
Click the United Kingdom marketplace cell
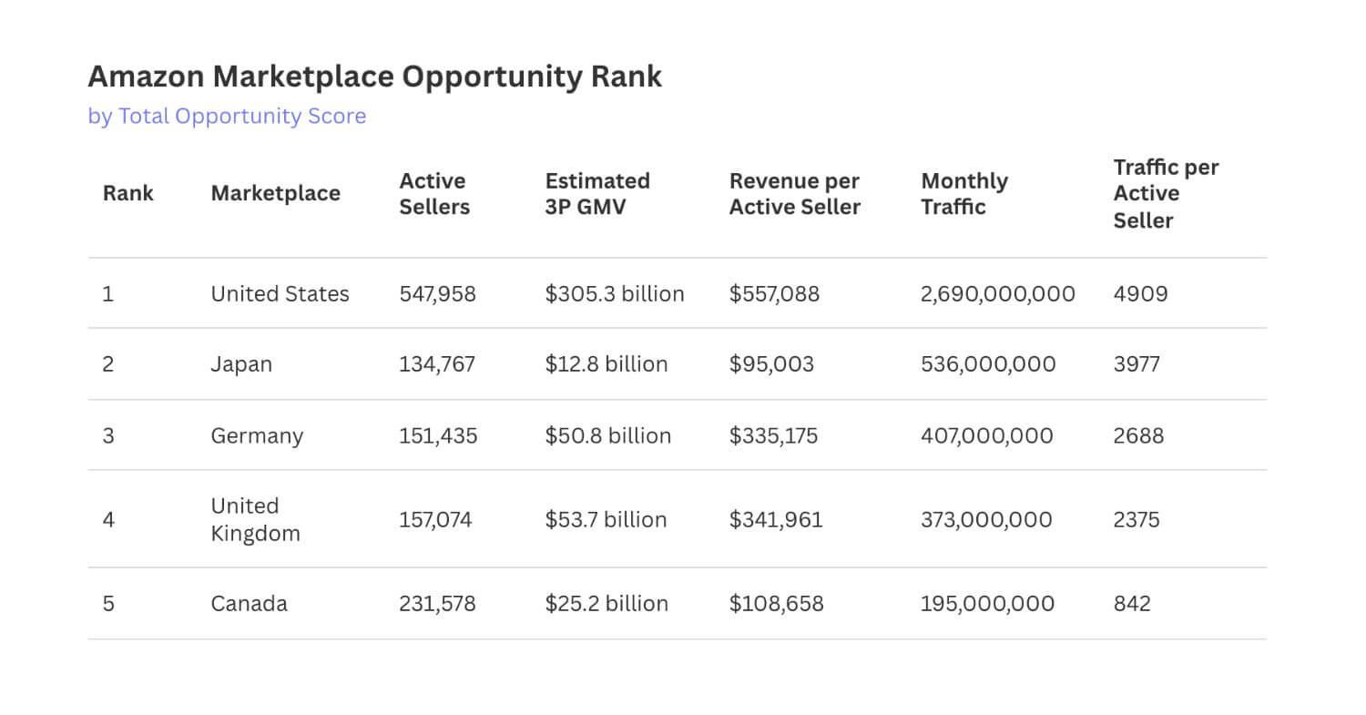point(255,519)
